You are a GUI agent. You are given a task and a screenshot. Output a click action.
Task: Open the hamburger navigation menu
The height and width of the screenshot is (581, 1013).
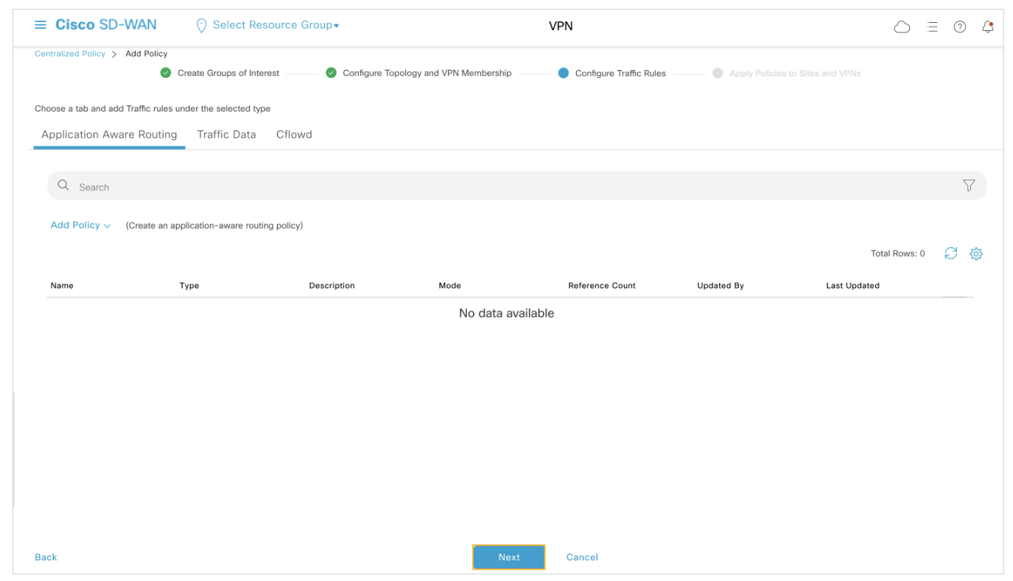click(41, 25)
